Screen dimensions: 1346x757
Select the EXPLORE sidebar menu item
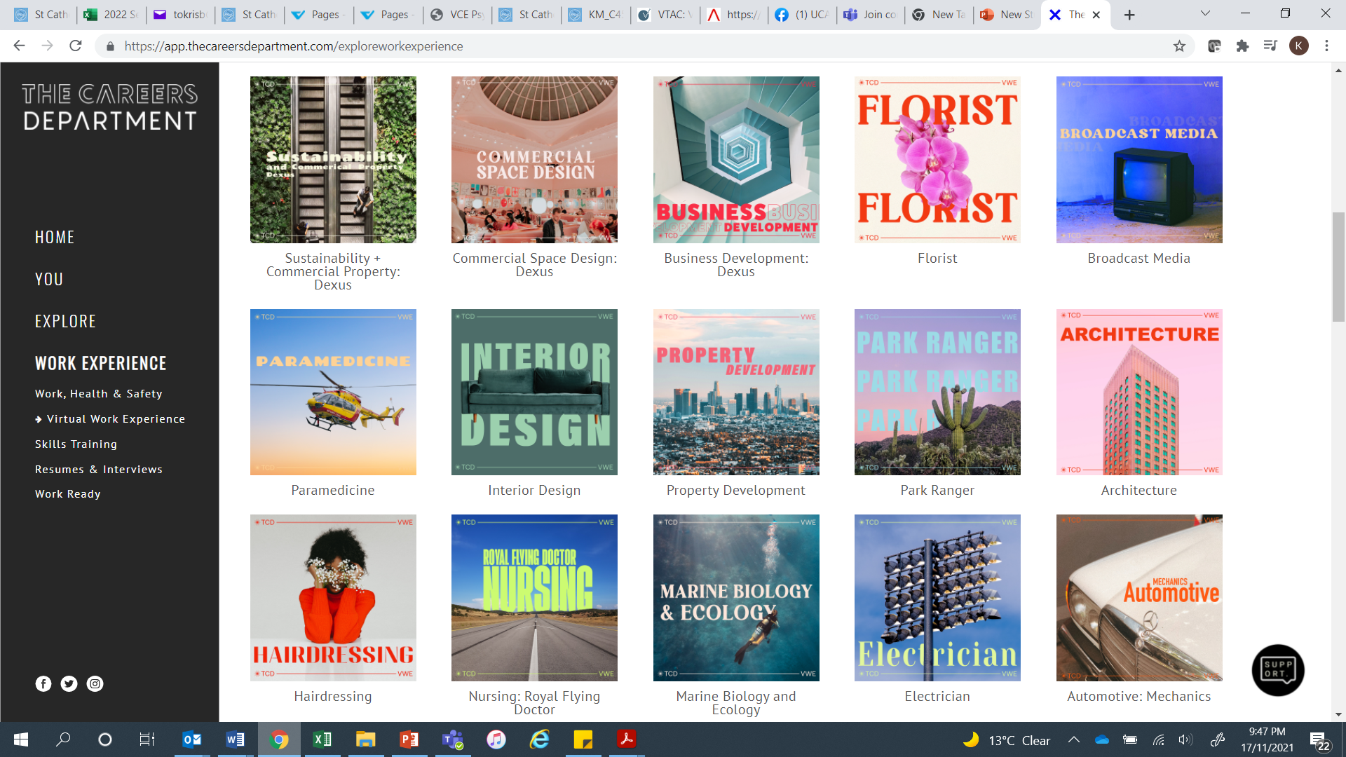65,321
